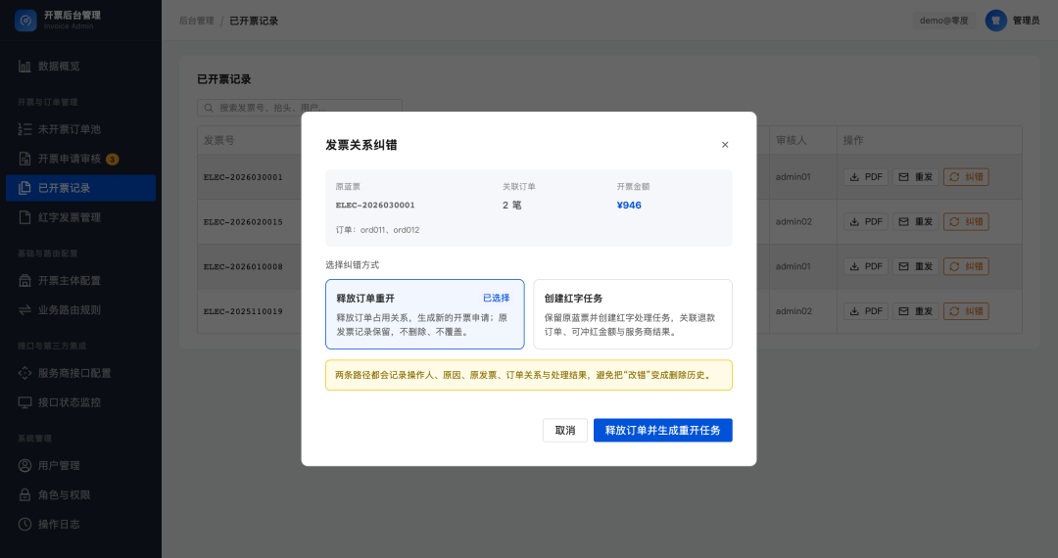Click the demo@零度 account label

pos(943,21)
